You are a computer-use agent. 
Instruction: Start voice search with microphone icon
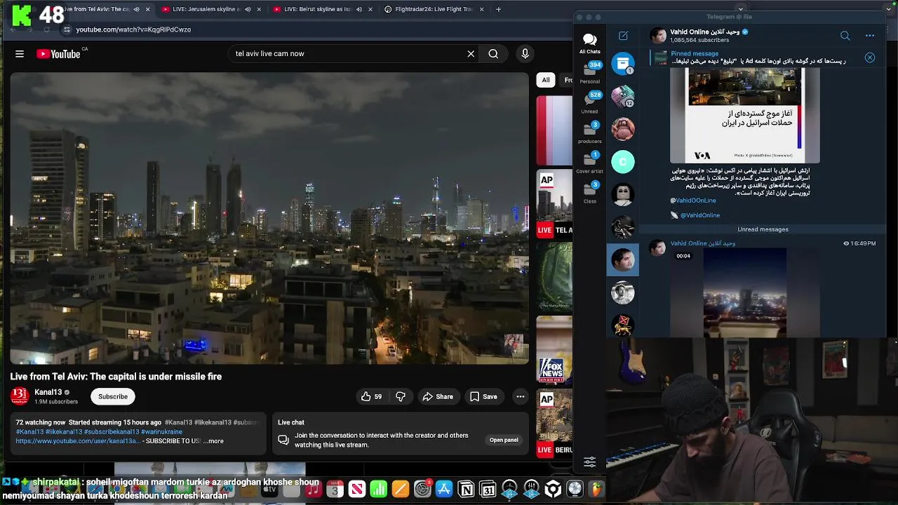525,54
